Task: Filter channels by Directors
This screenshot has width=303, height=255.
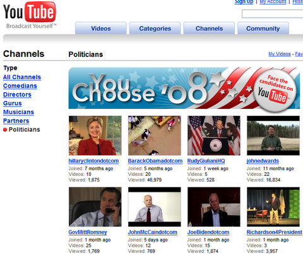Action: 17,94
